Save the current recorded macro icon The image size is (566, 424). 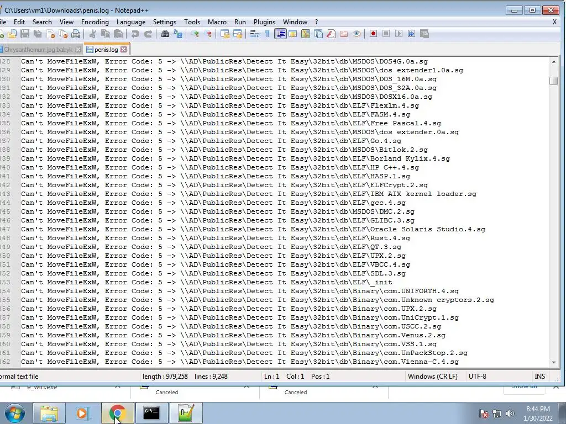point(424,34)
